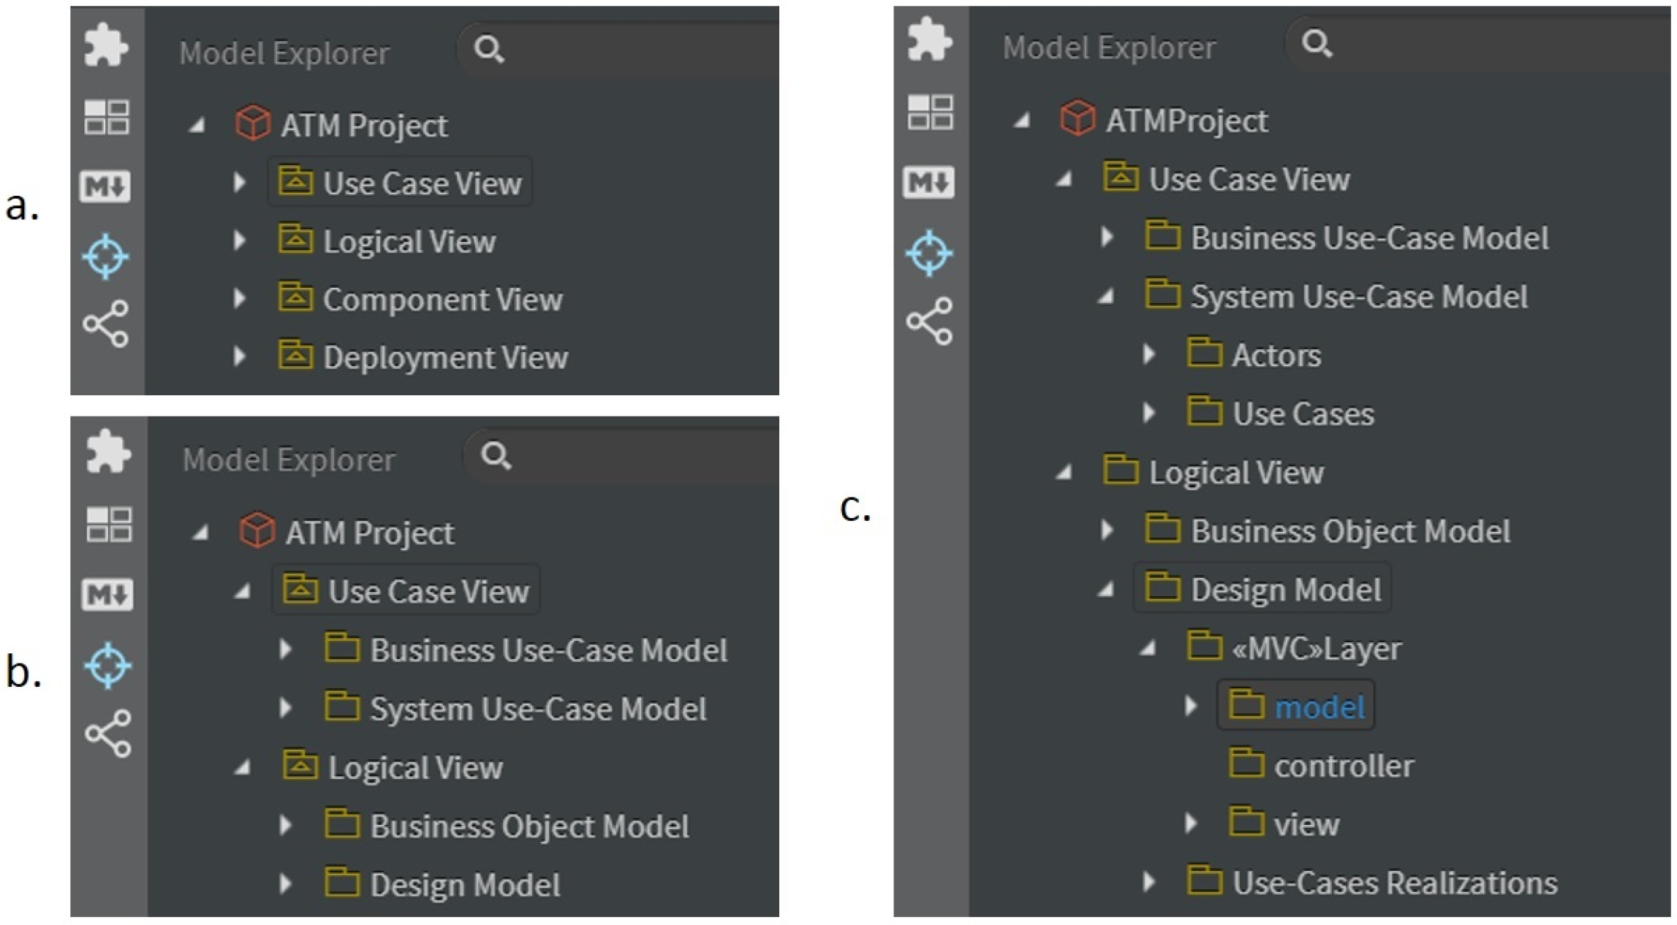Collapse the «MVC»Layer node
Viewport: 1677px width, 925px height.
(1148, 648)
